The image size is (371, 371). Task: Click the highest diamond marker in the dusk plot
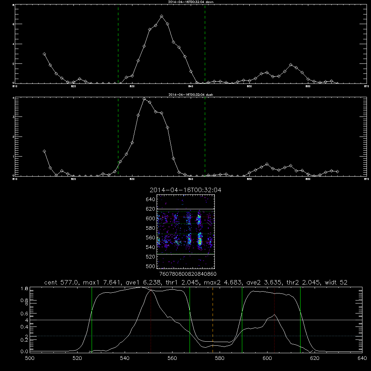[144, 99]
